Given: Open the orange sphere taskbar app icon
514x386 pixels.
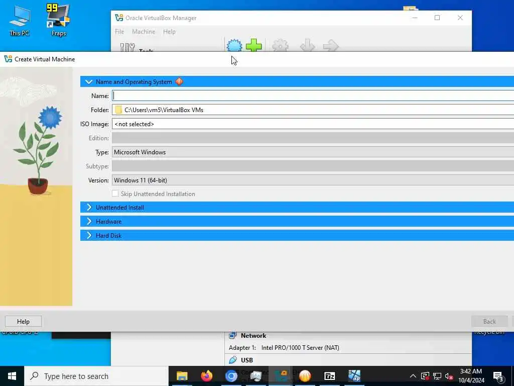Looking at the screenshot, I should (305, 376).
